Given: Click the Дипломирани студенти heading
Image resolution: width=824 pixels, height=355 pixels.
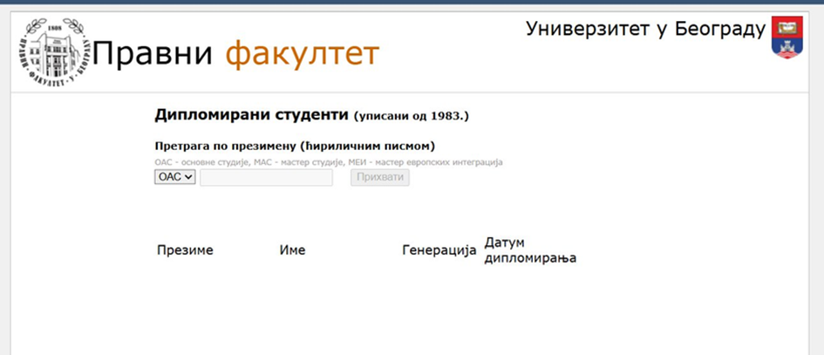Looking at the screenshot, I should tap(251, 115).
